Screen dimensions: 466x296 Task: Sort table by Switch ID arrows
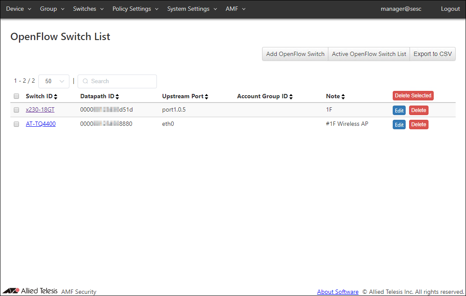(x=56, y=97)
